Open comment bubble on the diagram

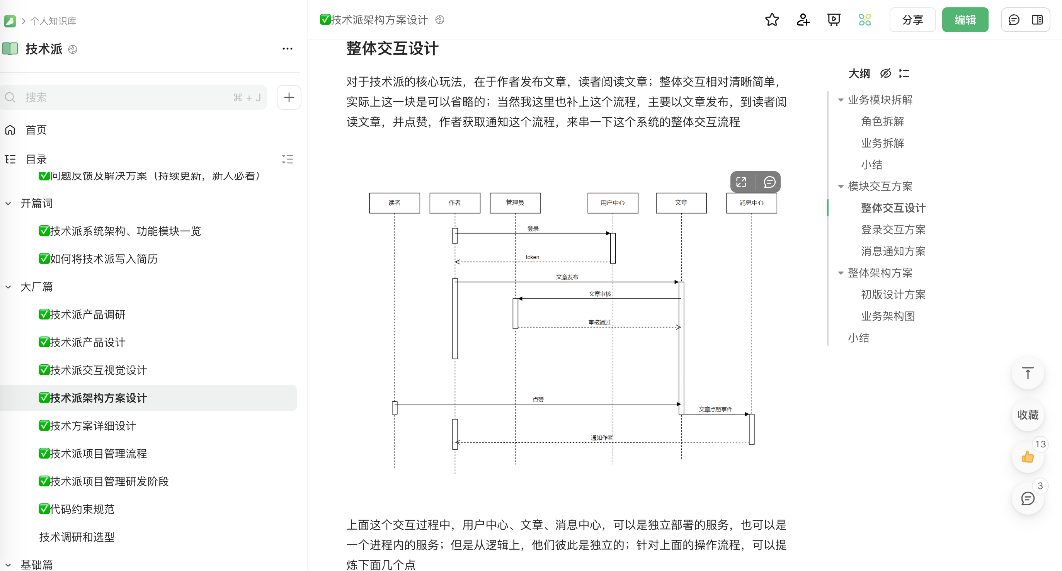click(769, 182)
